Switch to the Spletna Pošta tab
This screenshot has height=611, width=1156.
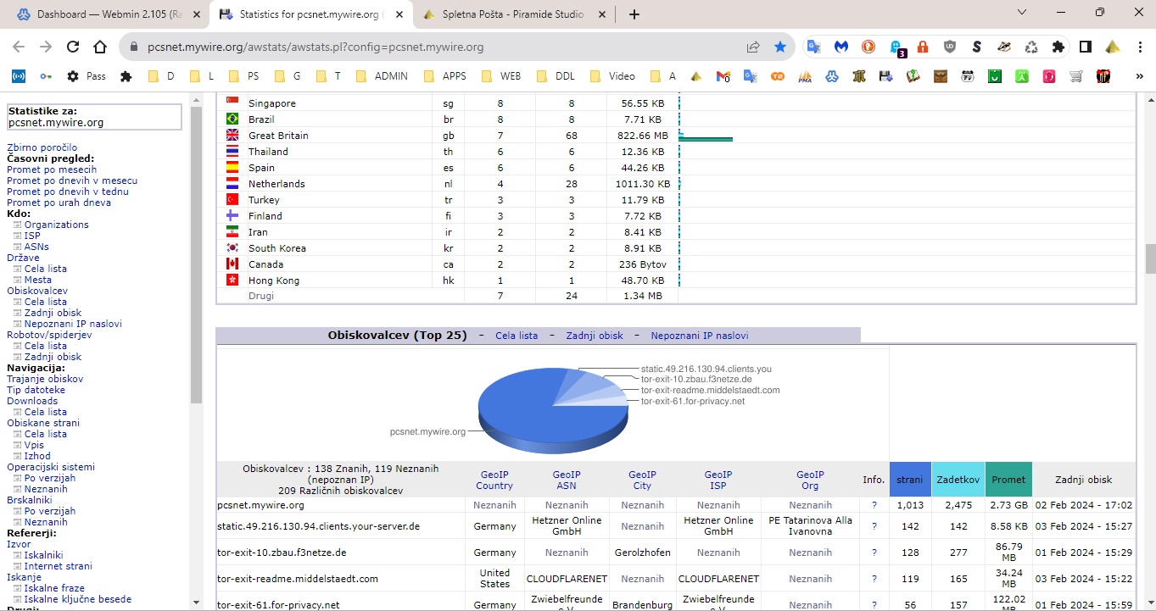click(513, 14)
